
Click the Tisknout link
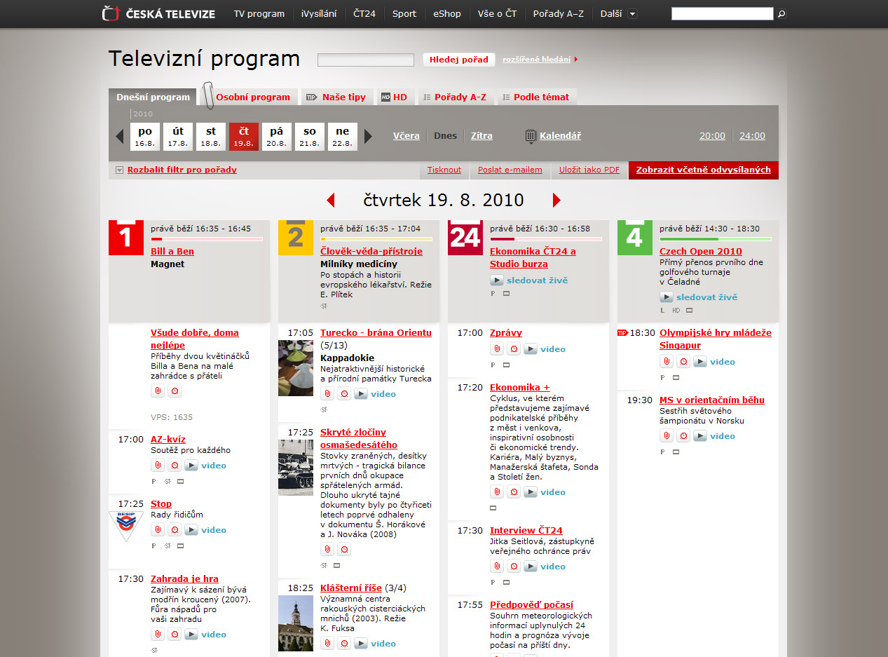coord(444,170)
